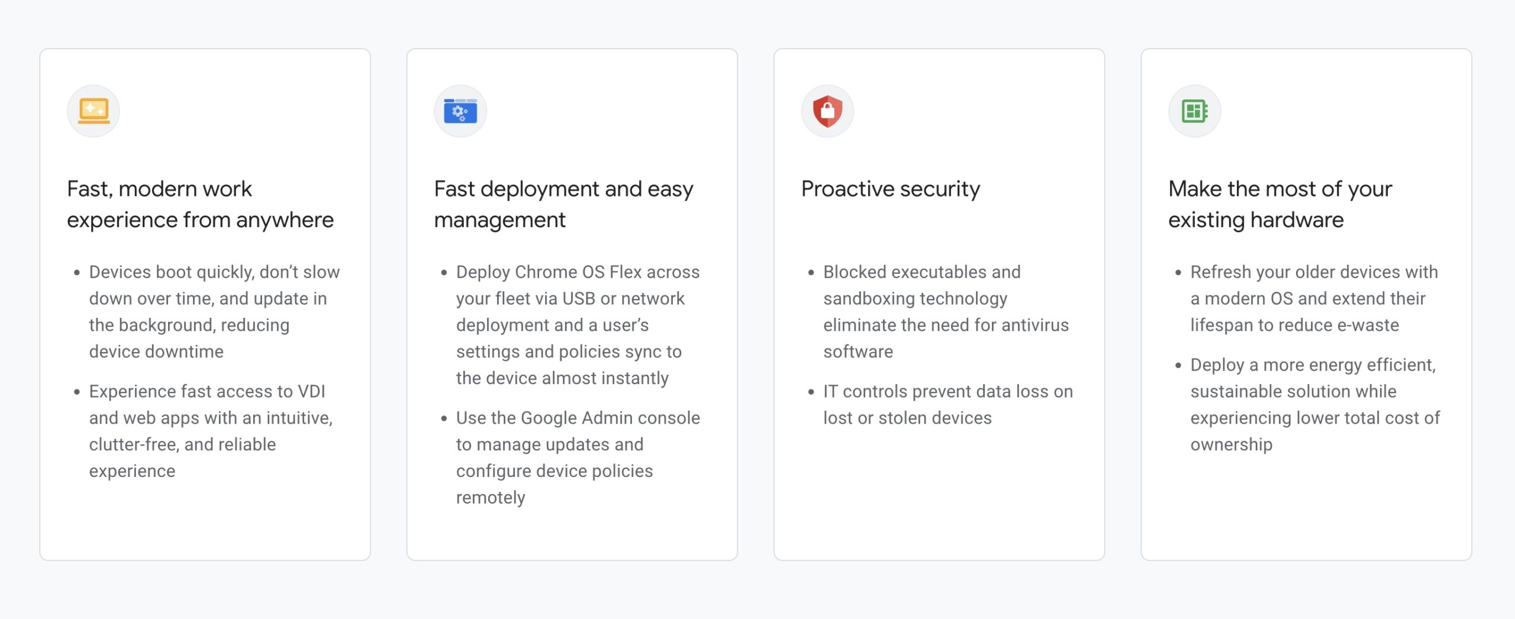Click the blue settings window icon

pyautogui.click(x=460, y=111)
